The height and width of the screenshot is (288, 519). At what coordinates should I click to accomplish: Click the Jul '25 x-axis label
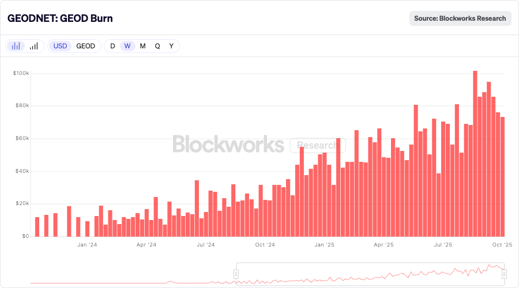pyautogui.click(x=443, y=245)
